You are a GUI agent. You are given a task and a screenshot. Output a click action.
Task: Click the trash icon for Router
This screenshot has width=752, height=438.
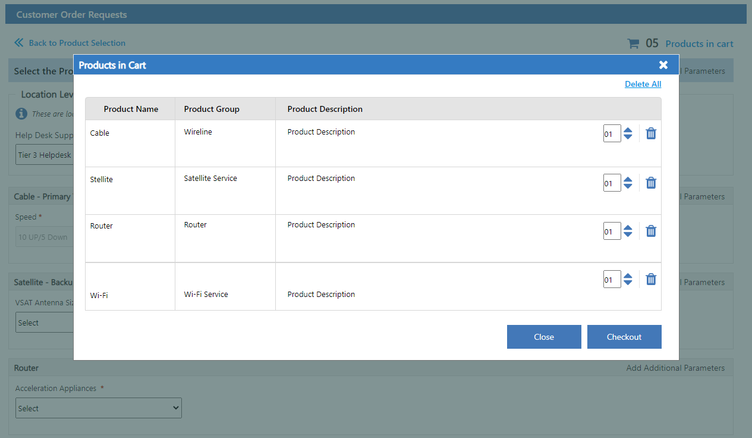[651, 231]
